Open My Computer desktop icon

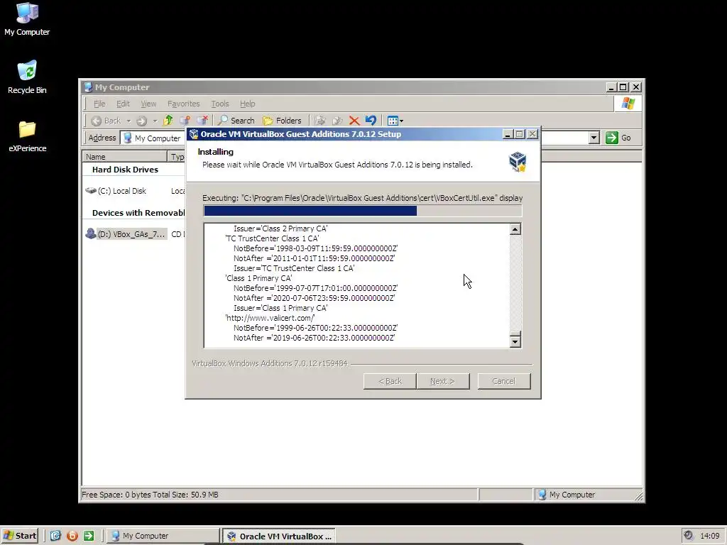pyautogui.click(x=27, y=19)
